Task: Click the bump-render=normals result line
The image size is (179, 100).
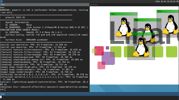Action: coord(37,70)
